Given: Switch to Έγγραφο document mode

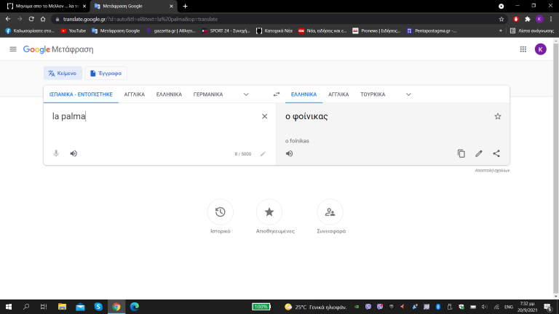Looking at the screenshot, I should pyautogui.click(x=106, y=73).
